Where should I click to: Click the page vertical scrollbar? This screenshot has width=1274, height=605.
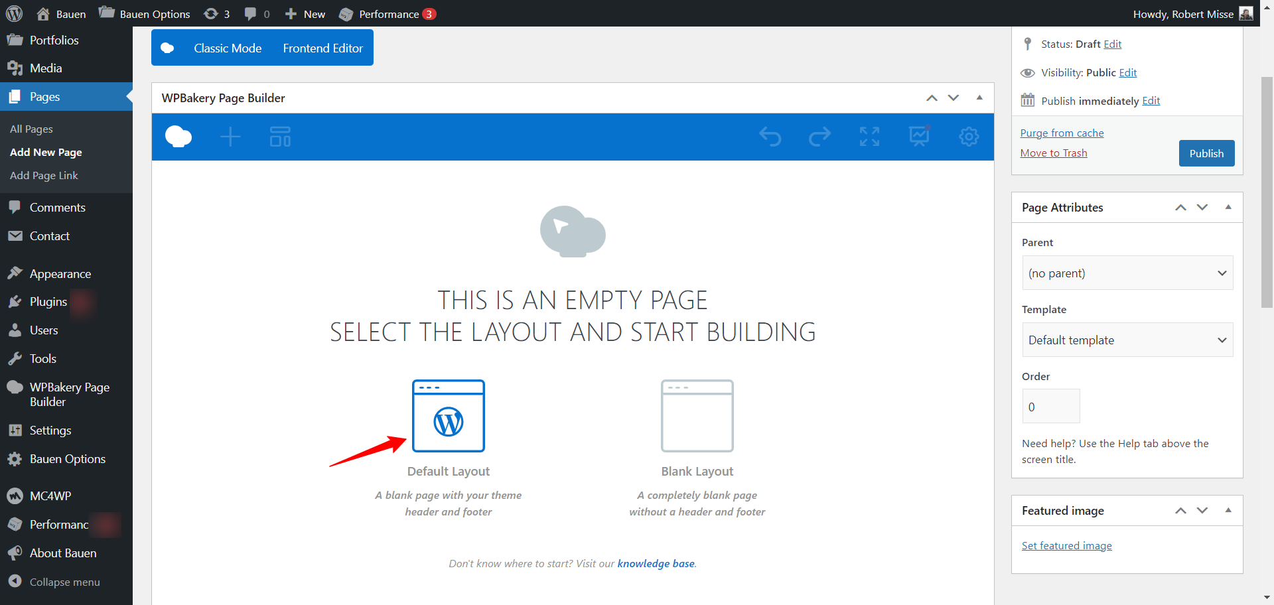coord(1267,192)
